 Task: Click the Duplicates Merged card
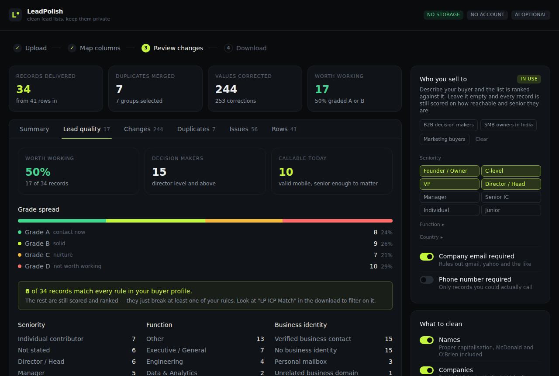point(155,89)
